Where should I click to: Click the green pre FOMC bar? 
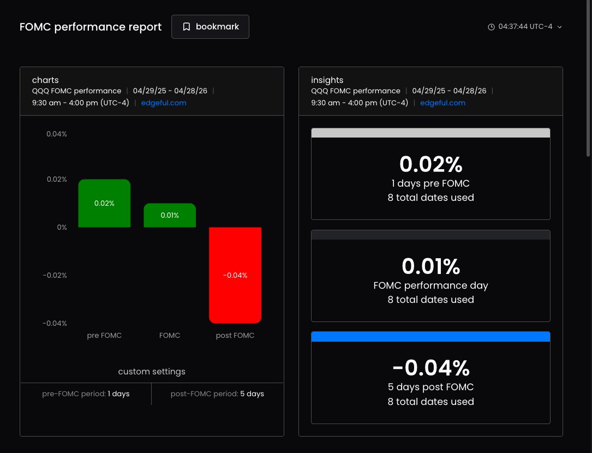click(x=104, y=203)
